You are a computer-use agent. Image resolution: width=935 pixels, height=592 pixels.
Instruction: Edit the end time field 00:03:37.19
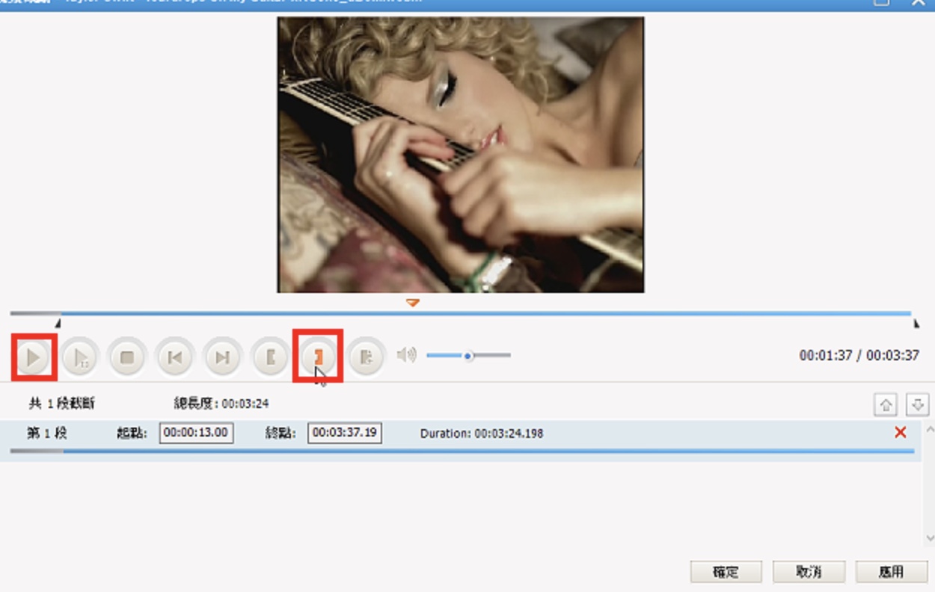tap(345, 433)
